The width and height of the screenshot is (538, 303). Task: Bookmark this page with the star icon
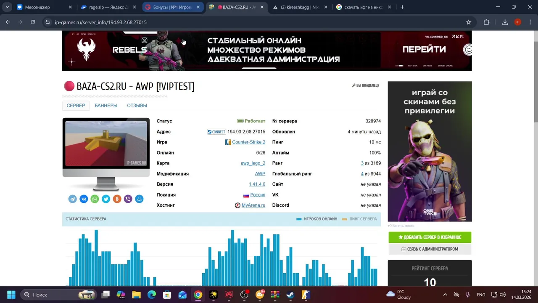[x=469, y=22]
